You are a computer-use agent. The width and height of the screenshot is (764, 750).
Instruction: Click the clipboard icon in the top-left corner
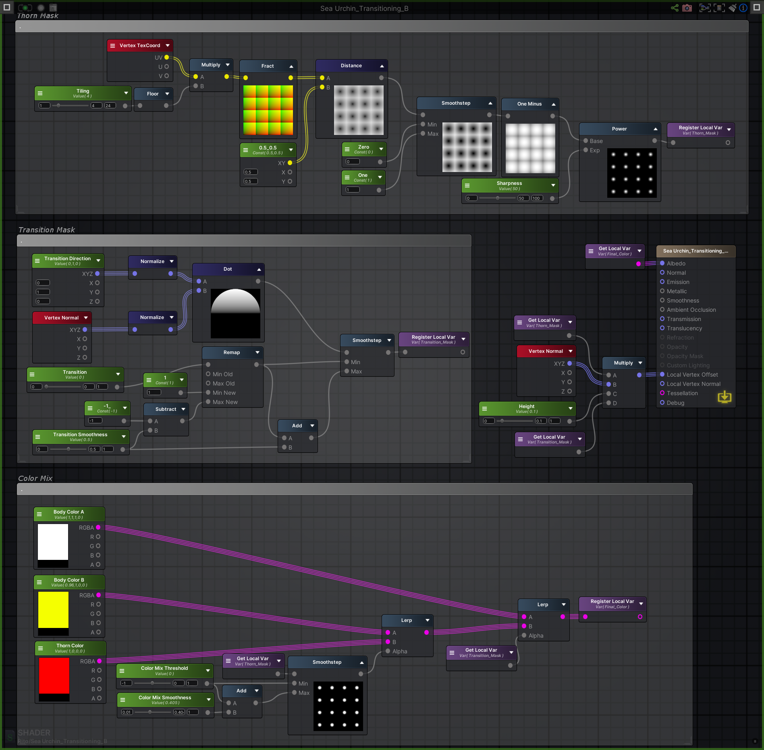tap(53, 7)
